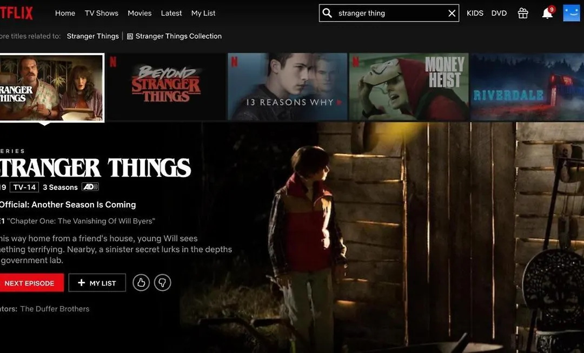
Task: Click the Netflix logo
Action: coord(16,13)
